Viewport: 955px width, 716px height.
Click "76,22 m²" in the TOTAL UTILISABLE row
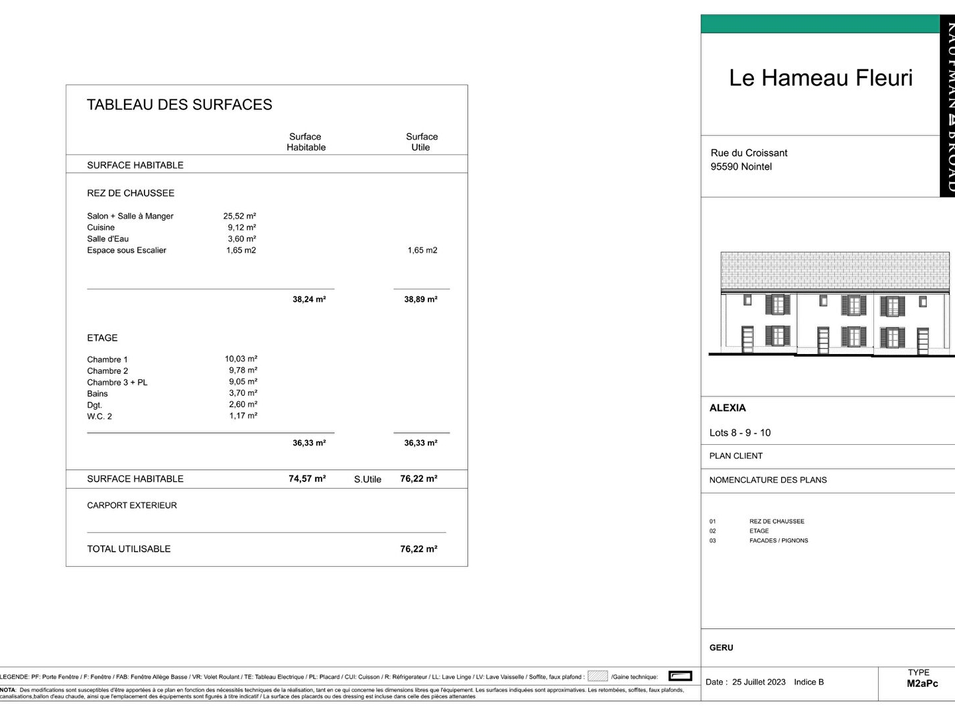419,549
